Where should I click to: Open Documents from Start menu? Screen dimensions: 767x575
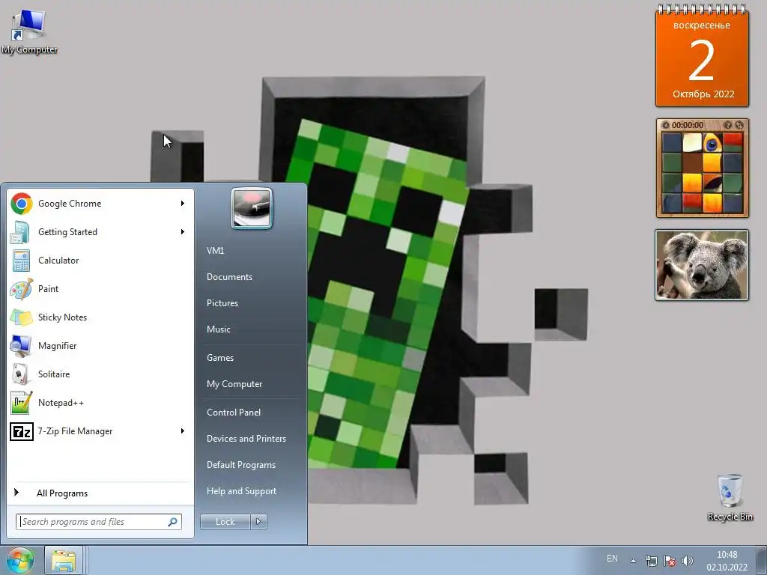click(229, 277)
